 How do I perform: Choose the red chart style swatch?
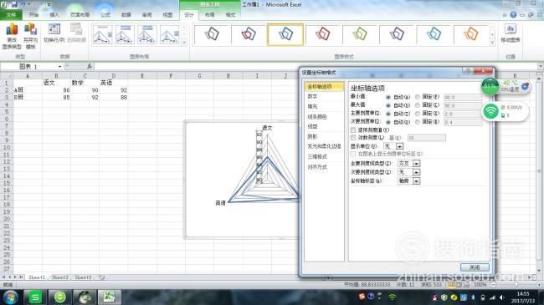tap(322, 34)
